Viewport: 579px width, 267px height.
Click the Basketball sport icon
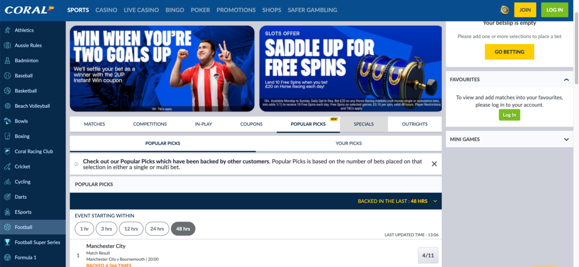coord(7,91)
